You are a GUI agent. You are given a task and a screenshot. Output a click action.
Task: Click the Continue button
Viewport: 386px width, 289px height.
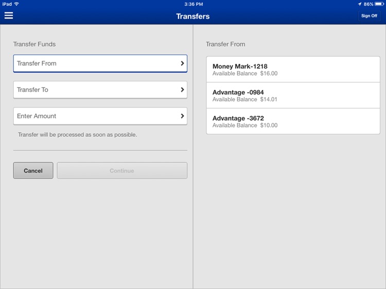point(122,170)
